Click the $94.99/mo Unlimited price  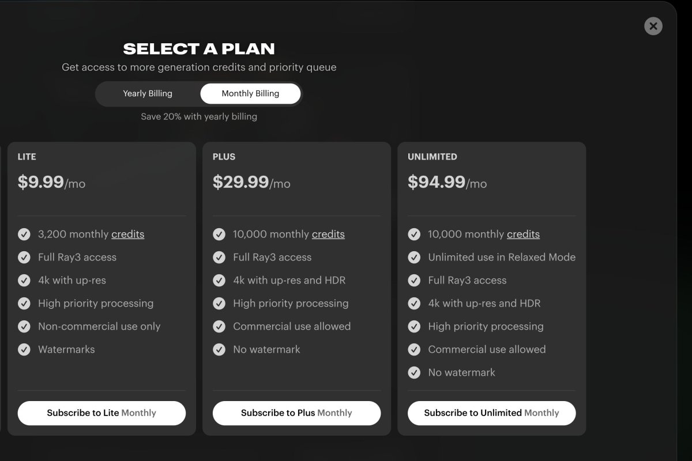pos(447,183)
